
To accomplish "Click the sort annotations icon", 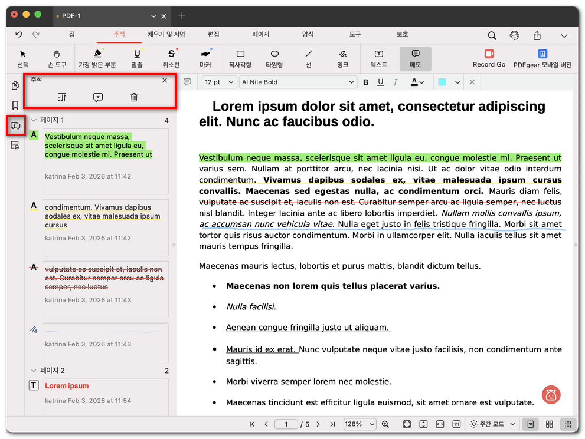I will [x=62, y=97].
